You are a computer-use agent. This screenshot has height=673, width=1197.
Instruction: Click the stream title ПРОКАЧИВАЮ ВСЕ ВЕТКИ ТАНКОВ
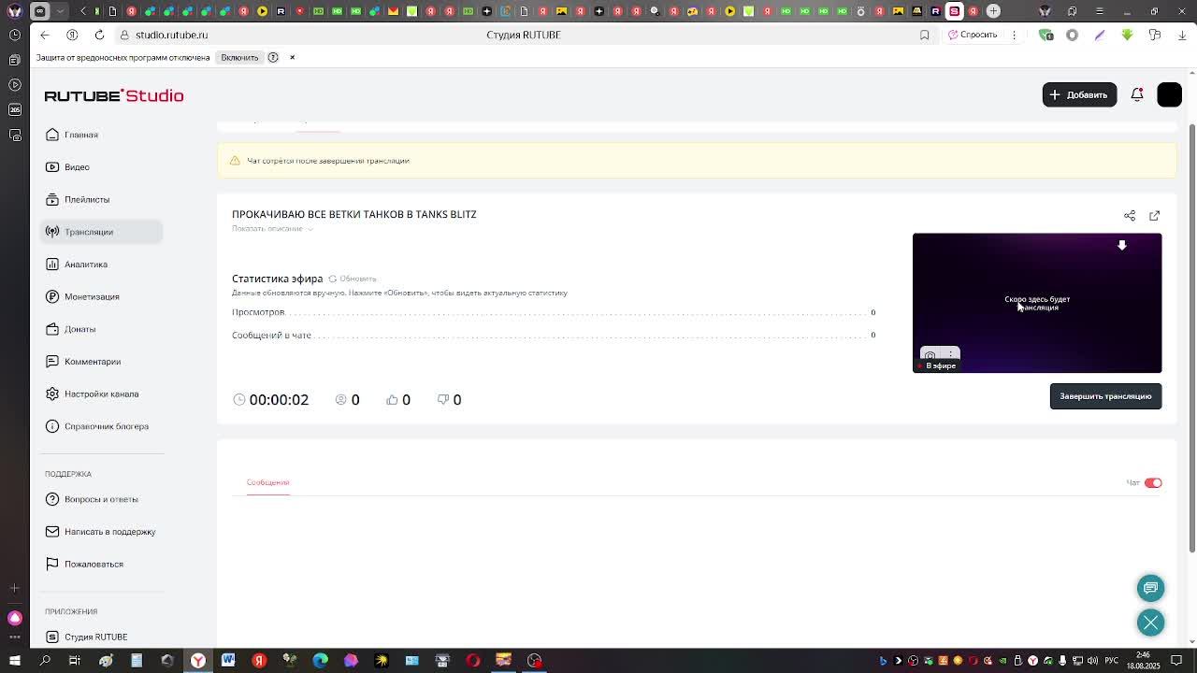[x=354, y=214]
